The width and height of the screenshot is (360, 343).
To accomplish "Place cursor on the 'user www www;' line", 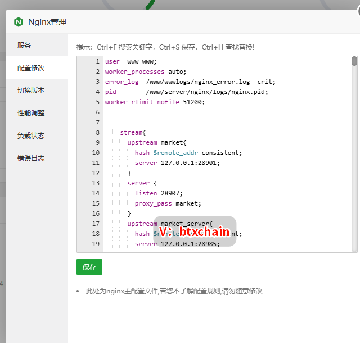I will coord(131,62).
